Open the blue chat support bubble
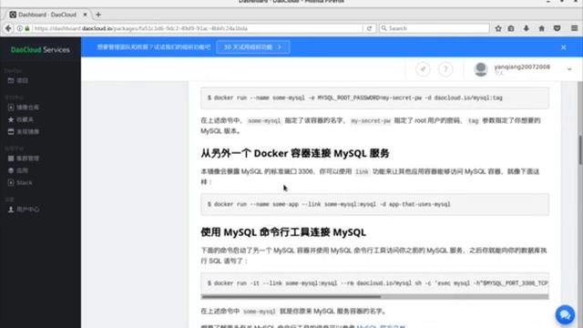583x328 pixels. tap(565, 315)
